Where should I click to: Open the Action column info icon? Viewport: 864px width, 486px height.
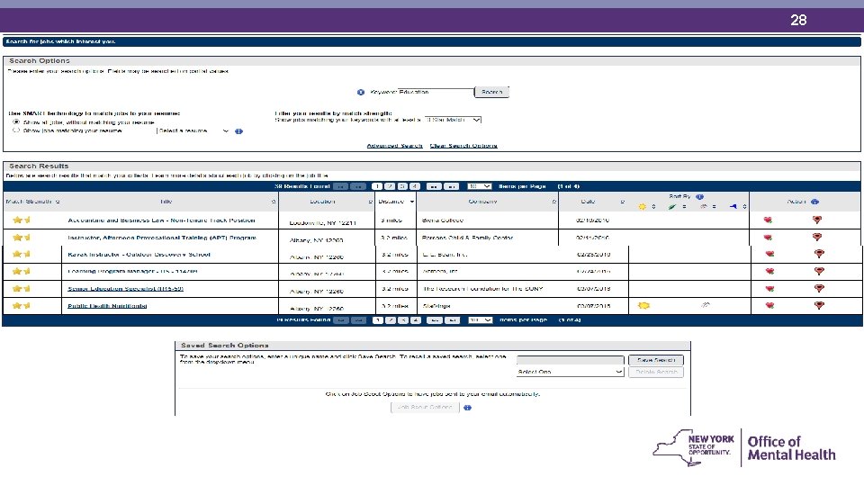(815, 202)
